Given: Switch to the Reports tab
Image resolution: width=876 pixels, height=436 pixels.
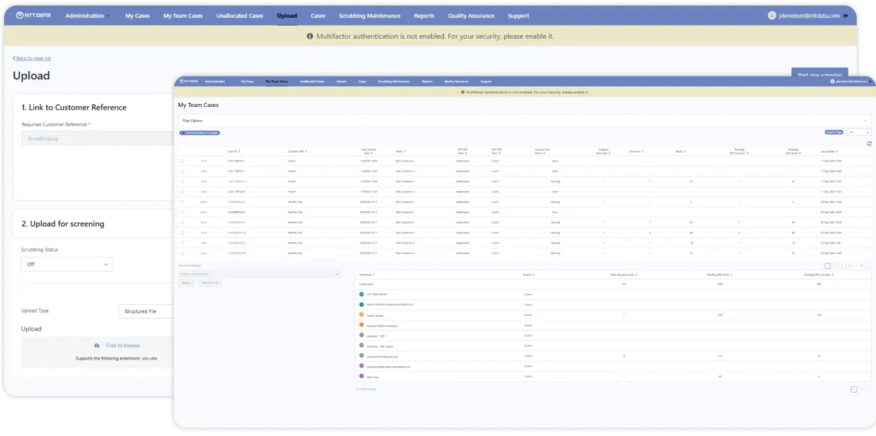Looking at the screenshot, I should (x=424, y=15).
